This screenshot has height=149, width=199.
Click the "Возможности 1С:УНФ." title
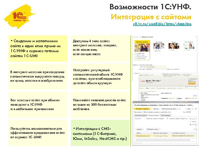[150, 7]
